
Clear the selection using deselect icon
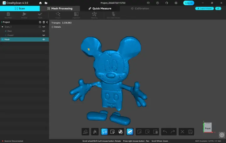click(x=148, y=132)
